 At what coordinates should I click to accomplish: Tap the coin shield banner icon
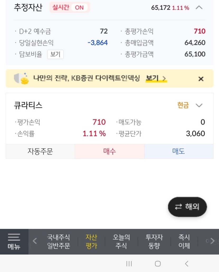[x=22, y=78]
